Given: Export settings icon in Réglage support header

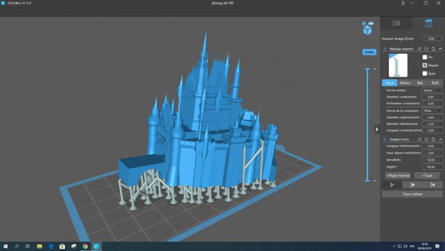Looking at the screenshot, I should coord(426,49).
